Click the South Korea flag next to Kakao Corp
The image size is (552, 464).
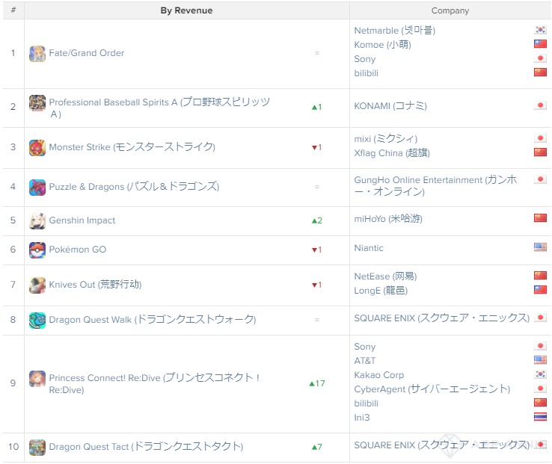tap(540, 374)
